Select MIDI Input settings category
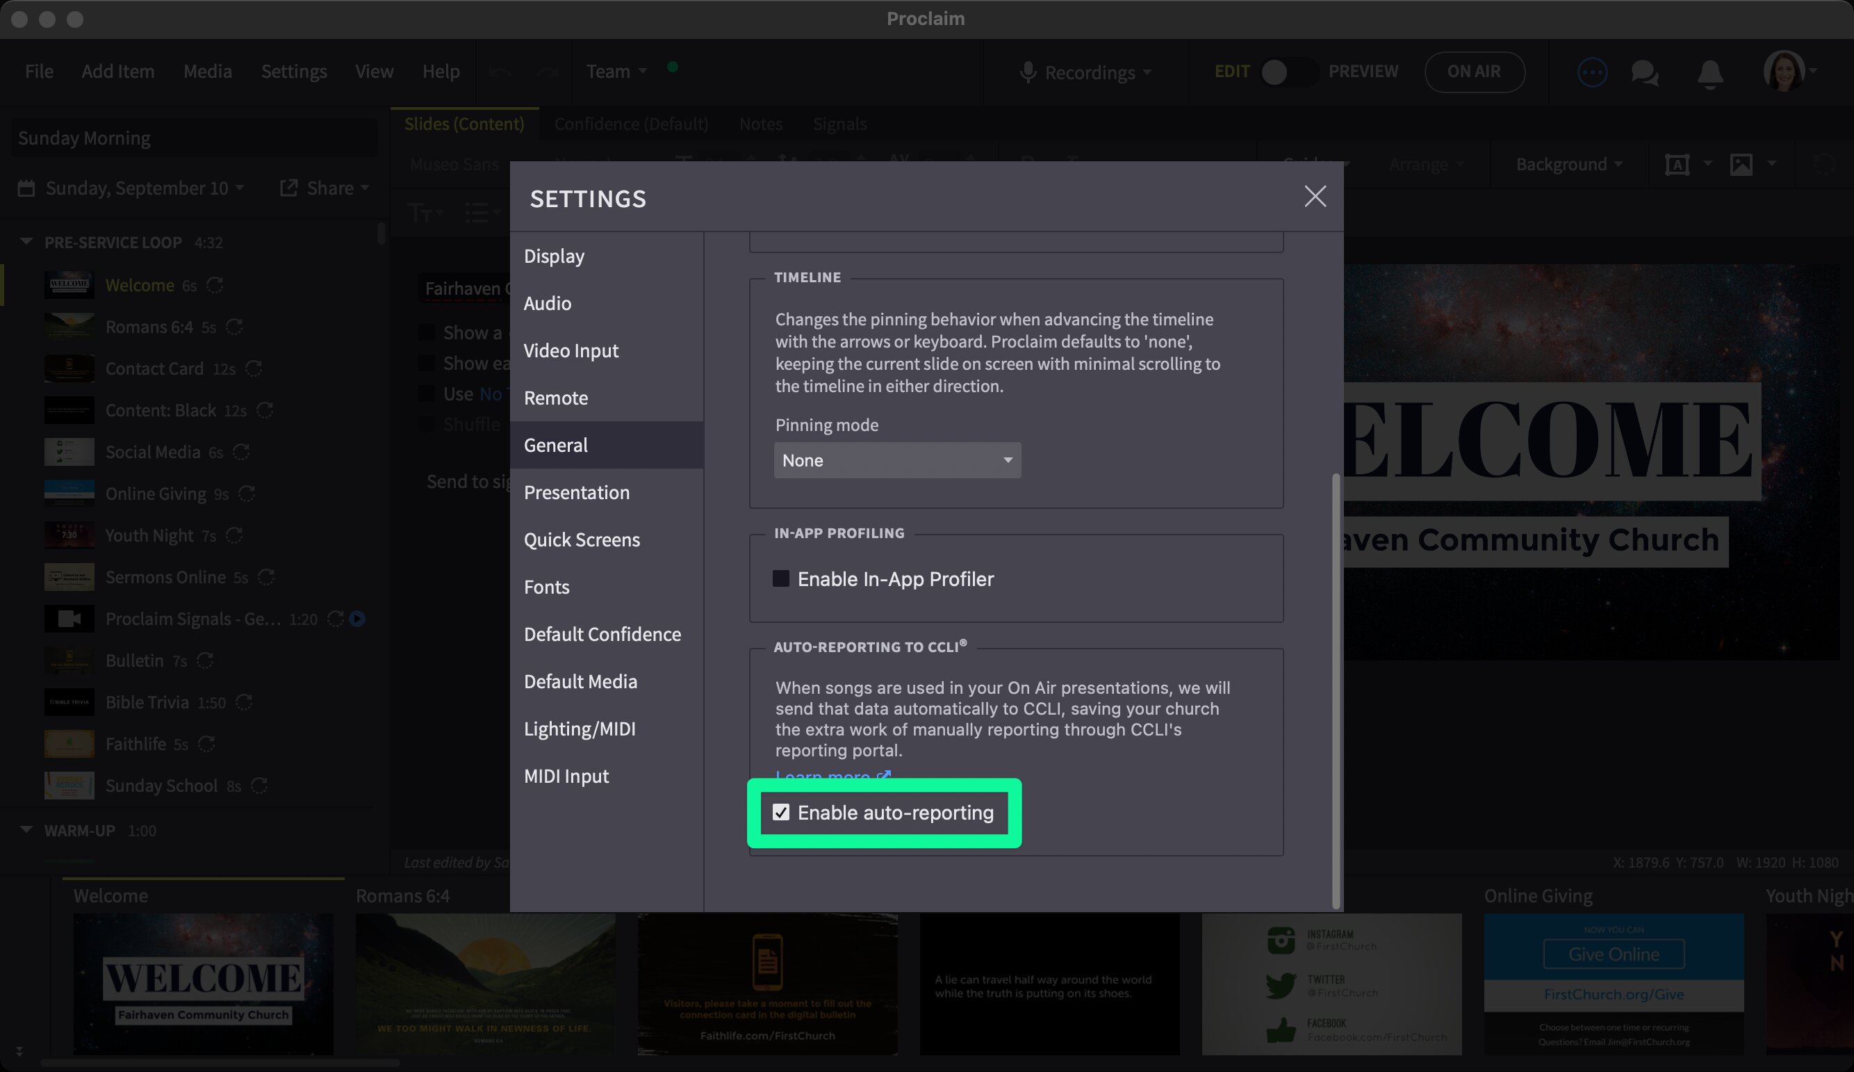The width and height of the screenshot is (1854, 1072). (607, 776)
